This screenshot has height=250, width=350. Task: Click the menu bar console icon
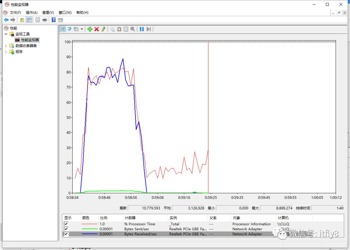(x=6, y=13)
